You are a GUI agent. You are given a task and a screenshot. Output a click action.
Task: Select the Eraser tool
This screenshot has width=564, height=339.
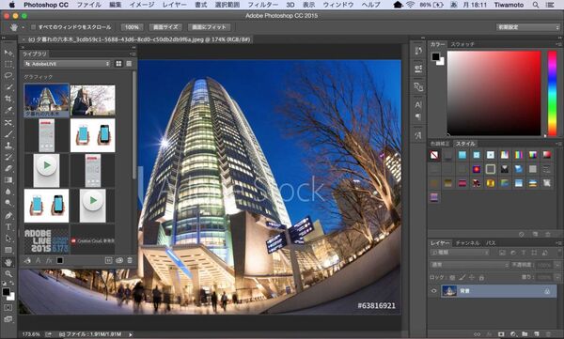[8, 168]
